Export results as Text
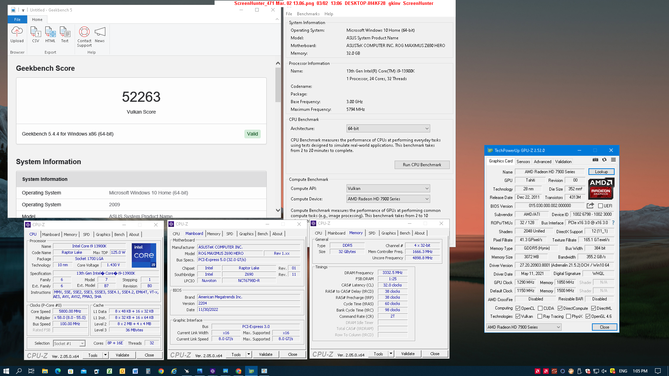Image resolution: width=669 pixels, height=376 pixels. pyautogui.click(x=65, y=34)
